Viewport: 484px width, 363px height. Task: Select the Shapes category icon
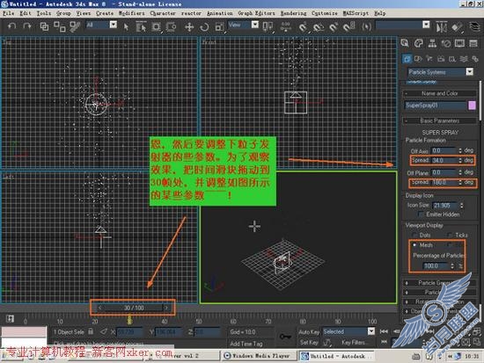click(418, 58)
